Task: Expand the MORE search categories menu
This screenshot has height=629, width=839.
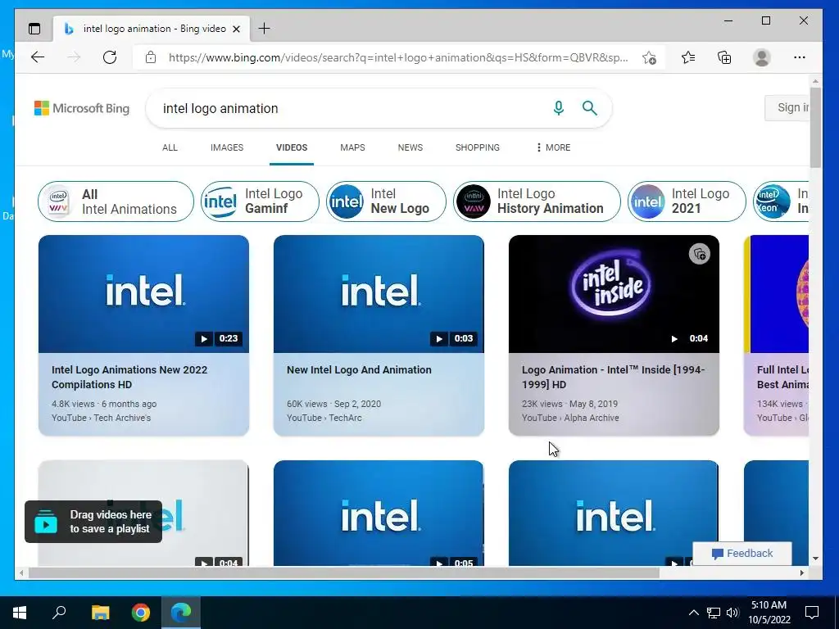Action: pyautogui.click(x=553, y=147)
